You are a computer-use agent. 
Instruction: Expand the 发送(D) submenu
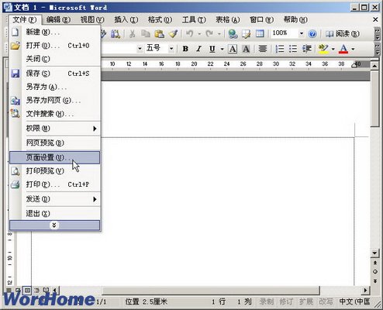pos(54,199)
